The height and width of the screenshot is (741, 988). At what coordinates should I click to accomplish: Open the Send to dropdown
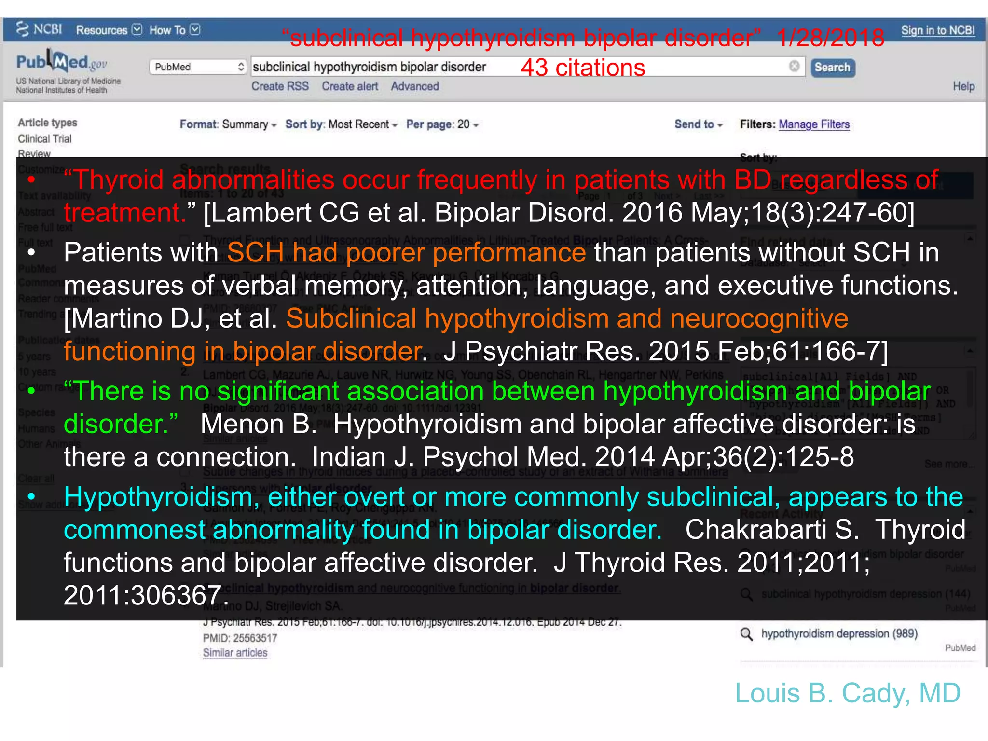[x=699, y=124]
